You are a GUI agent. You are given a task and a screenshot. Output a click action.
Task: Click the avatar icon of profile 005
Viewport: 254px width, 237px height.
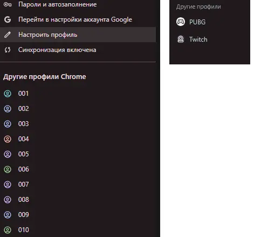8,154
